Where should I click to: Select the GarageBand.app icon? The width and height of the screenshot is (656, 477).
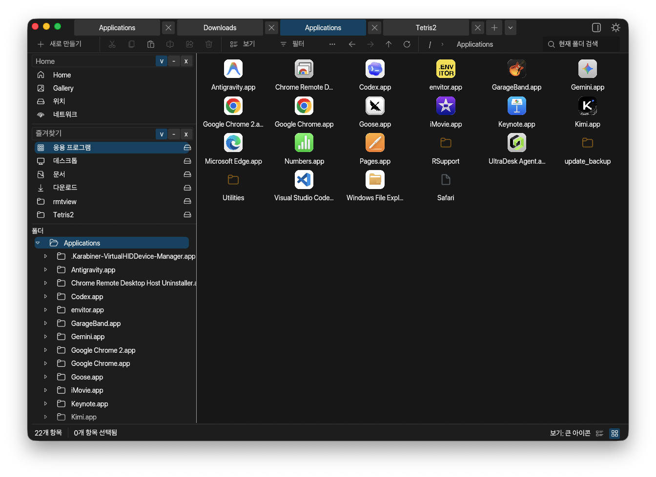[516, 69]
